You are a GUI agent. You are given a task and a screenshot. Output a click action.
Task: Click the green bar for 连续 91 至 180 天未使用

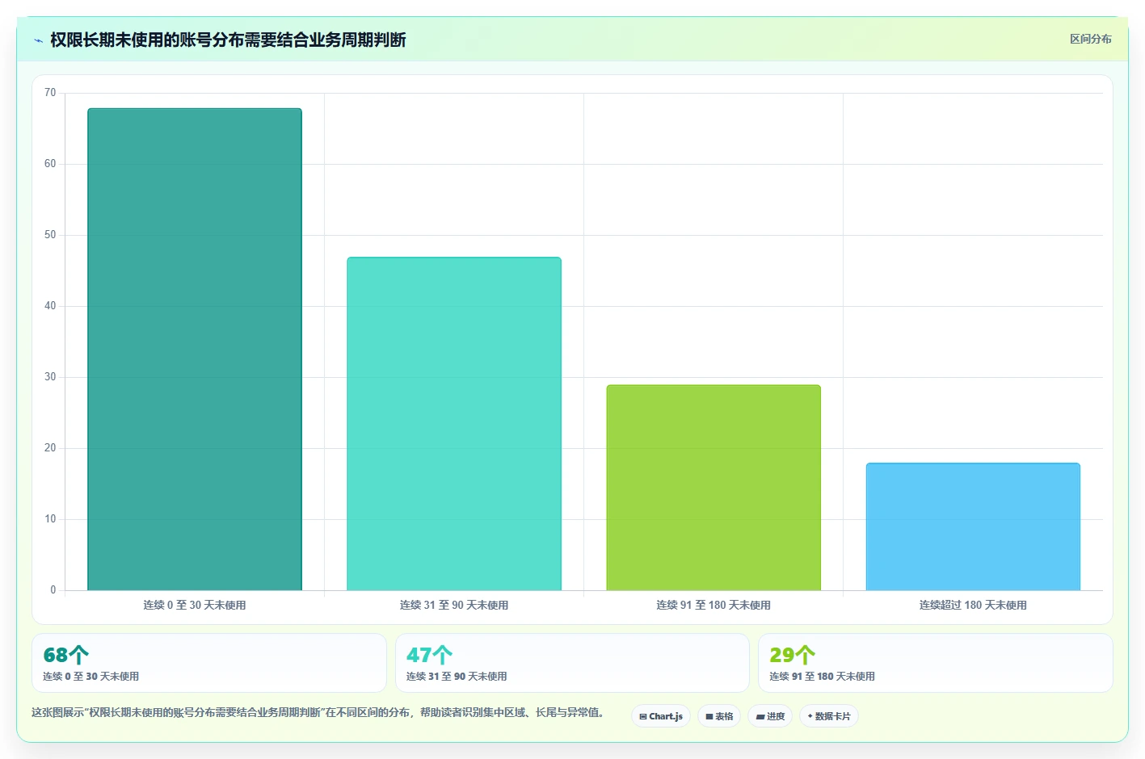pyautogui.click(x=714, y=488)
